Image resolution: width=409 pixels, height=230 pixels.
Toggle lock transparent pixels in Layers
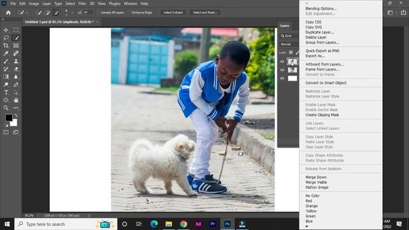tap(291, 52)
